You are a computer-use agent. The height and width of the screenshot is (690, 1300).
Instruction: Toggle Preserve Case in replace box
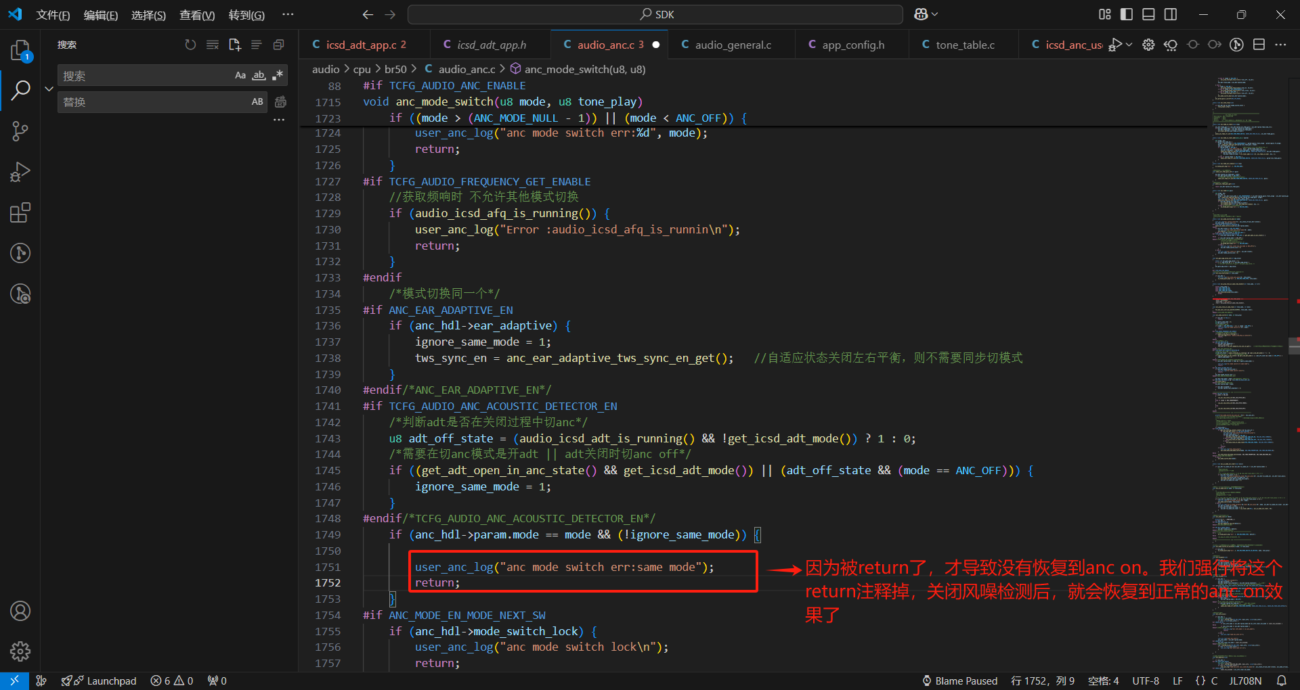pyautogui.click(x=257, y=102)
